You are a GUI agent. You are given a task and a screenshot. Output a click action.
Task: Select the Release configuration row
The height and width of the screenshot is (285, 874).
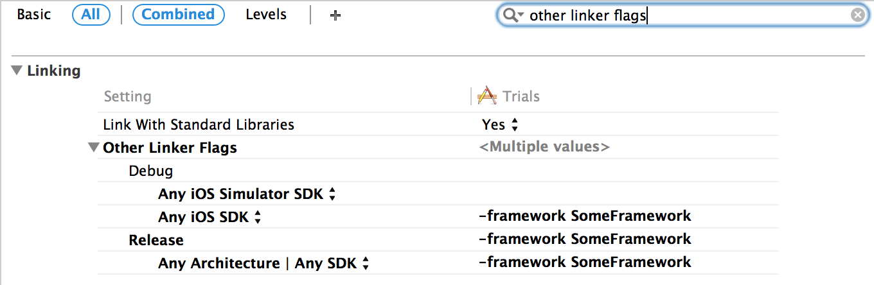pyautogui.click(x=156, y=240)
